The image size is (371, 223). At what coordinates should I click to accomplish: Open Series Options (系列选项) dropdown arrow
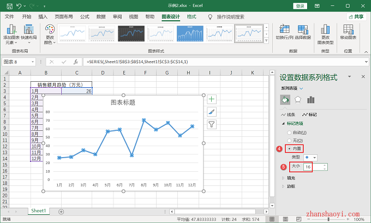(301, 88)
